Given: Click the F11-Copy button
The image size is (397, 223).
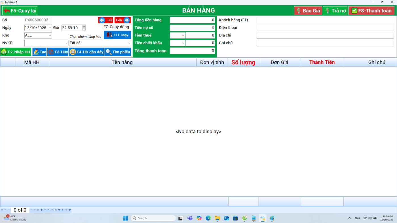Looking at the screenshot, I should click(117, 35).
